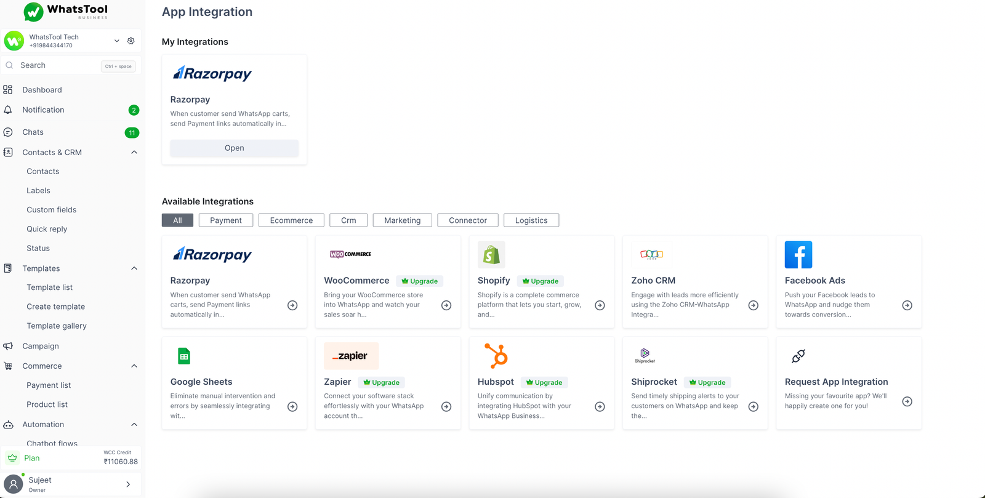Click the Notification bell icon

8,110
